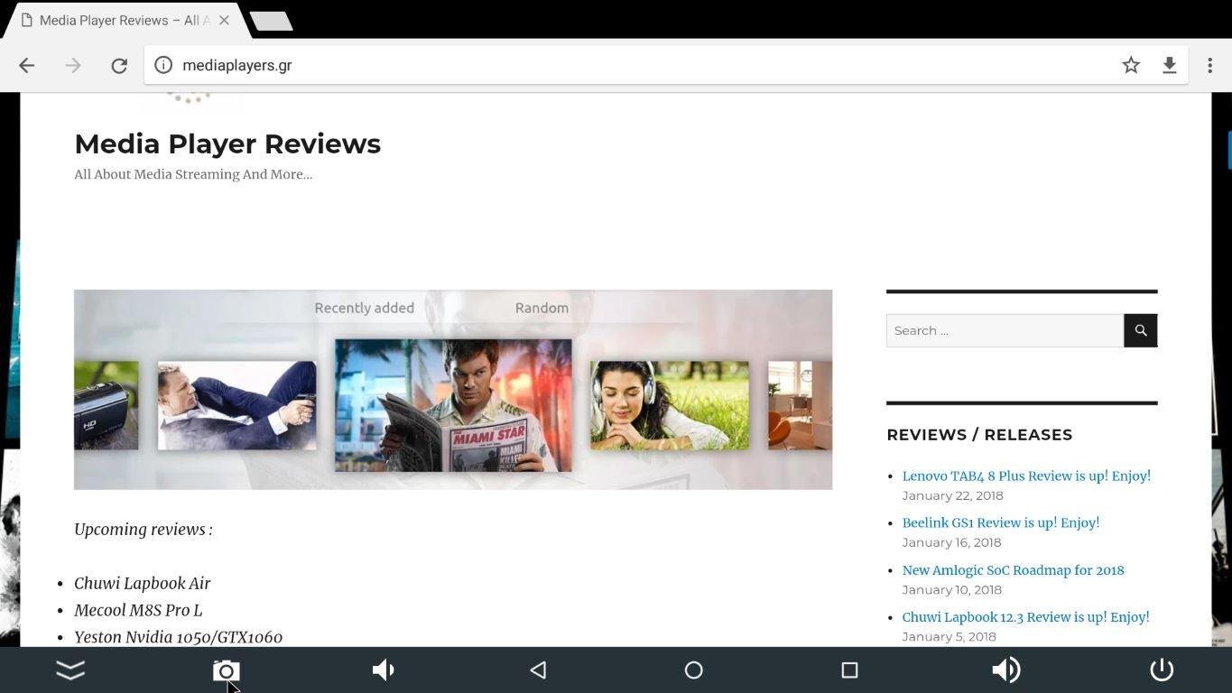
Task: Lower volume with the small speaker icon
Action: (x=383, y=670)
